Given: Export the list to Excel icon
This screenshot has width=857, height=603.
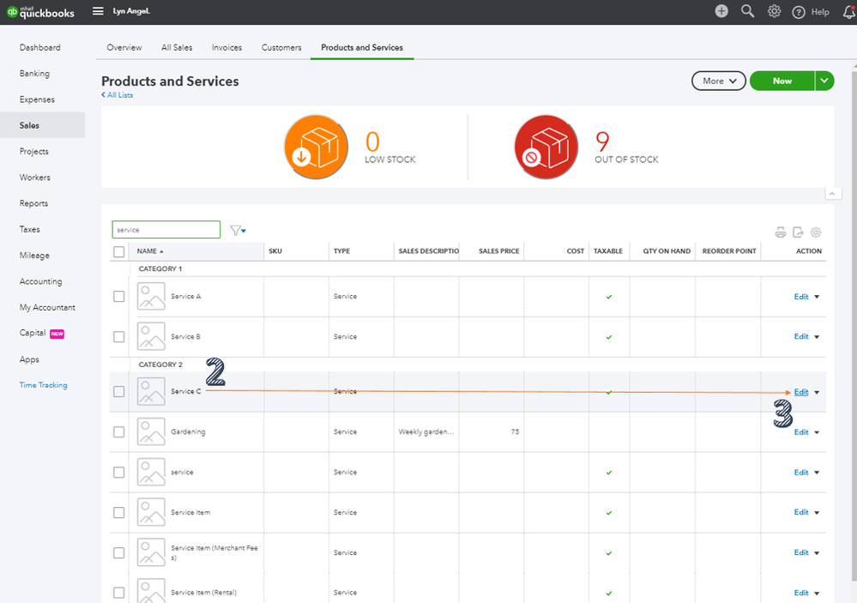Looking at the screenshot, I should click(x=798, y=232).
